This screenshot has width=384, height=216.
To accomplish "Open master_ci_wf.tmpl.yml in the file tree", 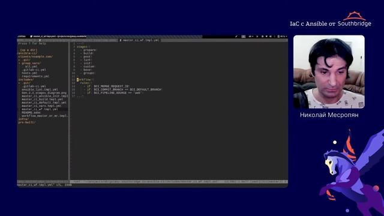I will click(x=40, y=109).
